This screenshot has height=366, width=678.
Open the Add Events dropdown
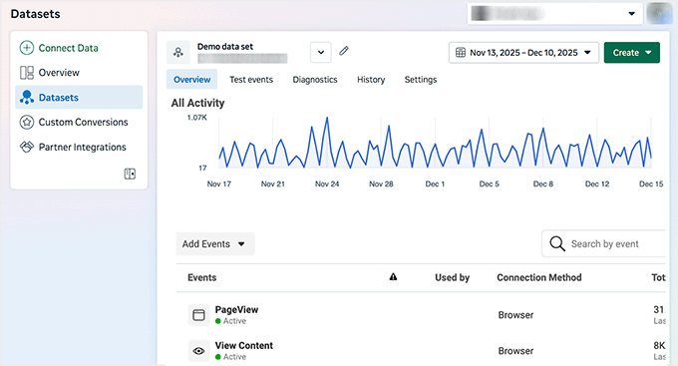(215, 244)
